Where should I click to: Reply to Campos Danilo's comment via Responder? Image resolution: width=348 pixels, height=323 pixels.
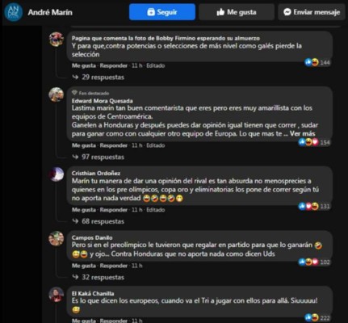(x=114, y=266)
